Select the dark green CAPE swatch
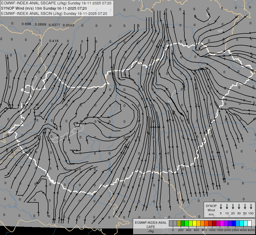This screenshot has height=235, width=256. point(183,223)
